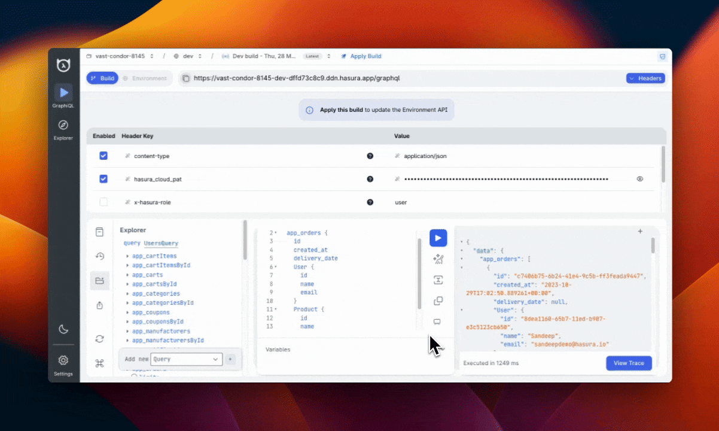This screenshot has width=719, height=431.
Task: Click the shield icon at top right
Action: coord(662,56)
